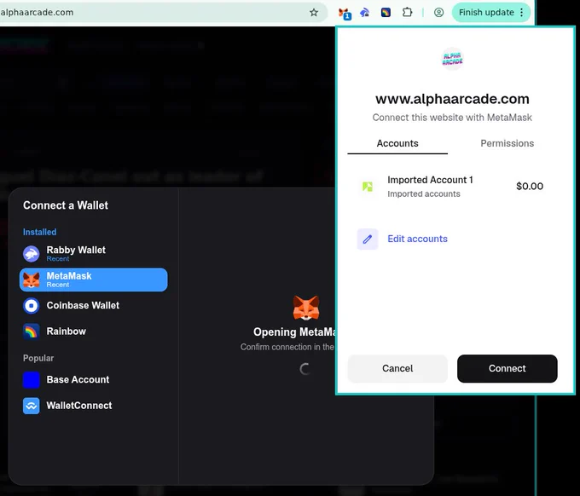The width and height of the screenshot is (580, 496).
Task: Open the Chrome three-dot menu
Action: point(521,13)
